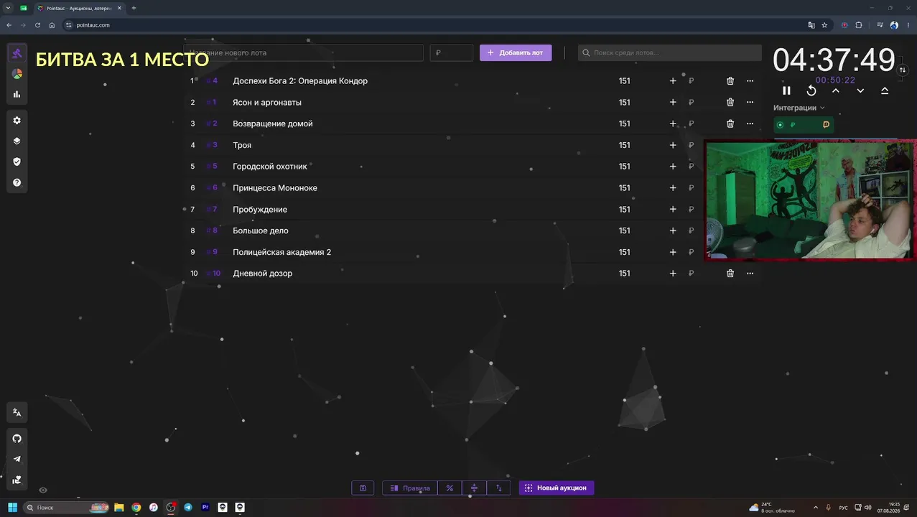Click the new lot name field

point(303,52)
